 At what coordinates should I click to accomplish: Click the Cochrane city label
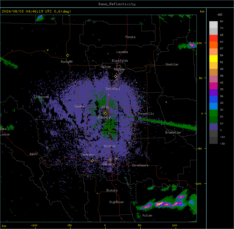[x=87, y=154]
